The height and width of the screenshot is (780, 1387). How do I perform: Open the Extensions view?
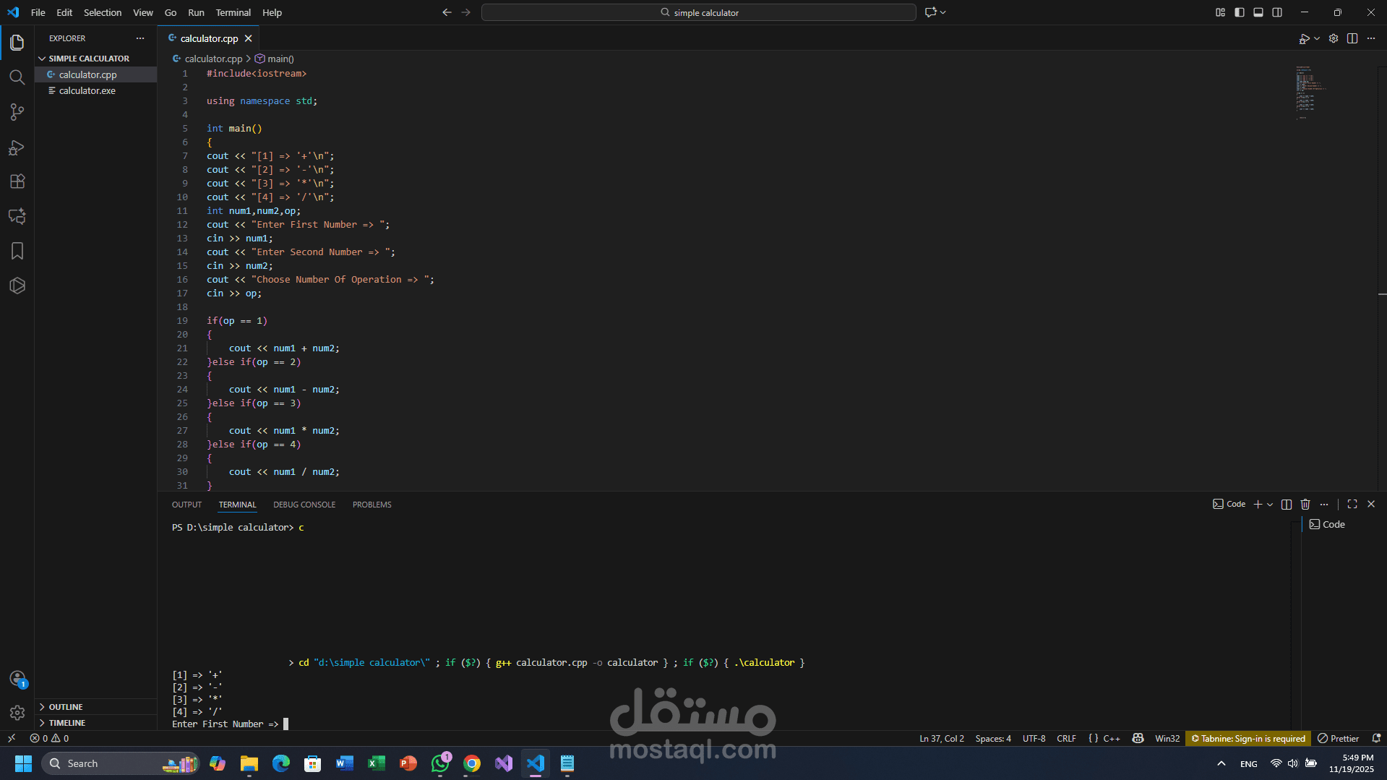tap(17, 181)
